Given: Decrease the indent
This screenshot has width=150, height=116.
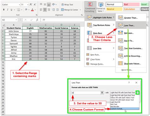Looking at the screenshot, I should tap(53, 10).
